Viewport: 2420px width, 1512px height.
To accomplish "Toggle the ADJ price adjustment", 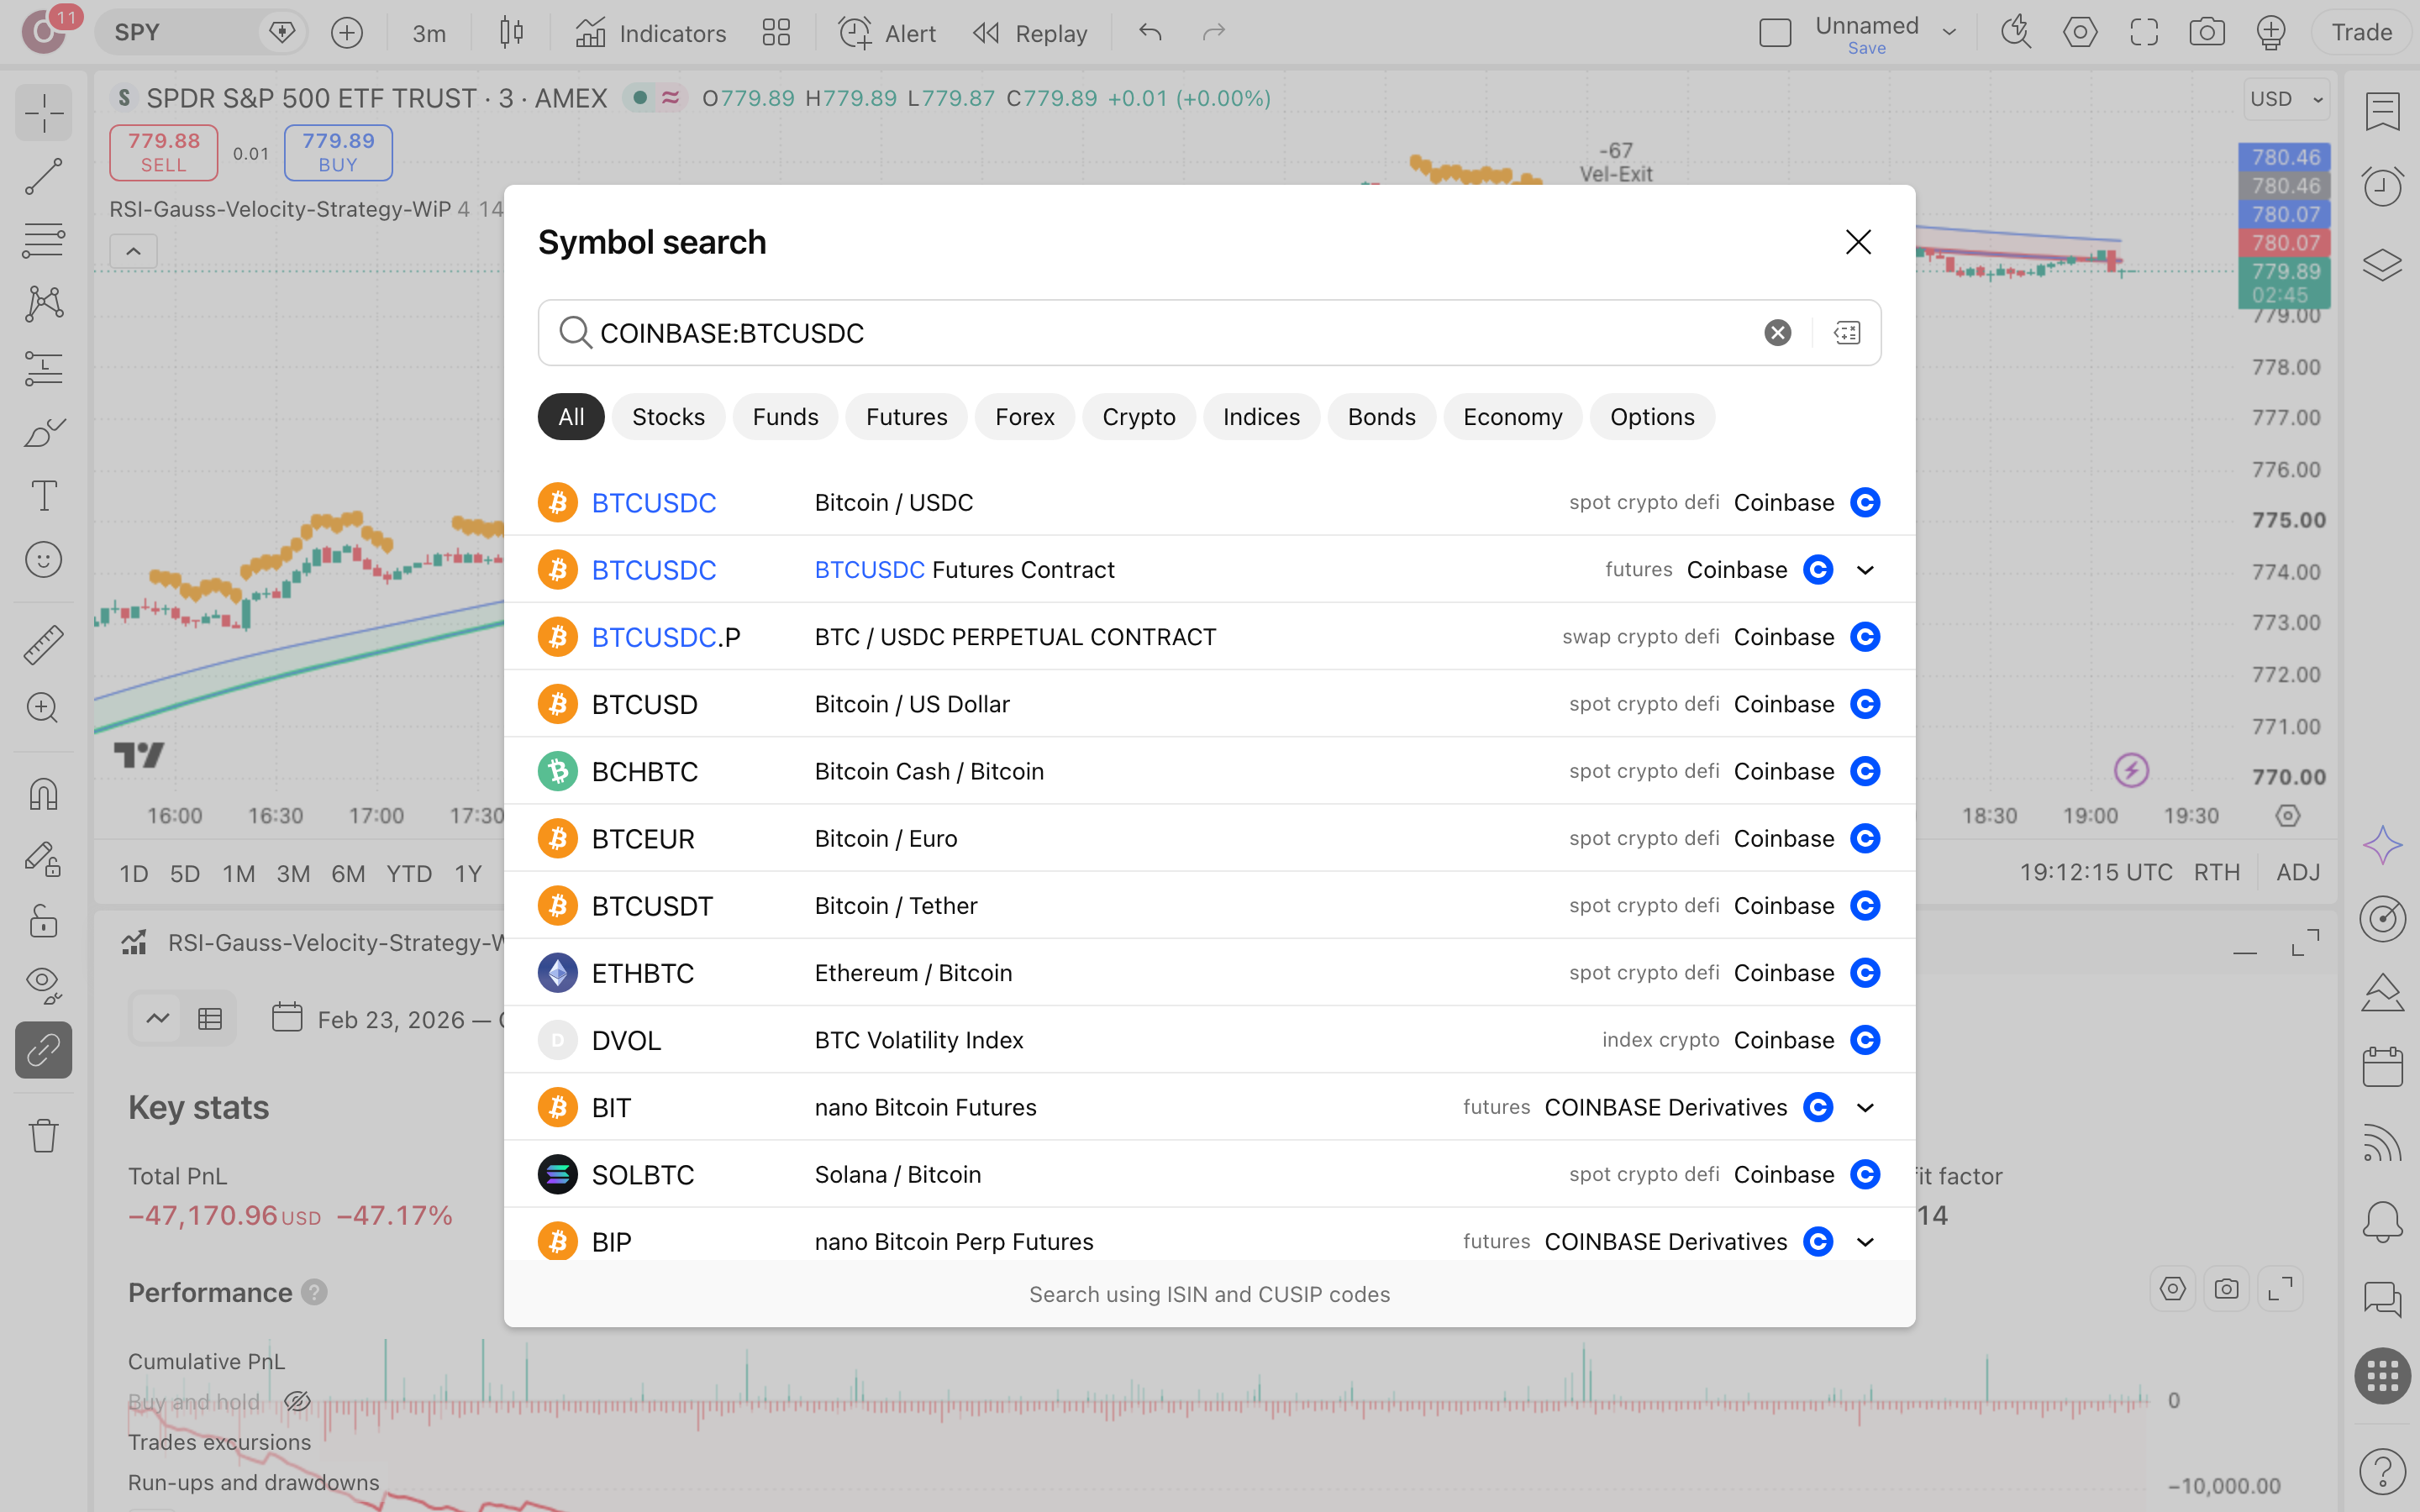I will click(x=2298, y=872).
